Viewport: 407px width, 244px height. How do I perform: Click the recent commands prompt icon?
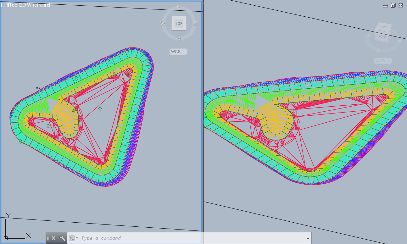pyautogui.click(x=72, y=238)
